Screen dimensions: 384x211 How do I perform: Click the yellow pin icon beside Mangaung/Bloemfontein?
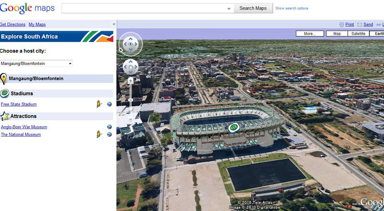[3, 79]
